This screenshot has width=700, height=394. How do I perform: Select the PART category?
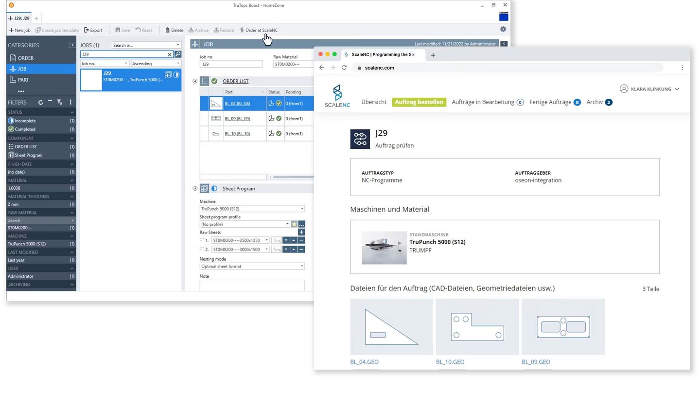click(23, 80)
